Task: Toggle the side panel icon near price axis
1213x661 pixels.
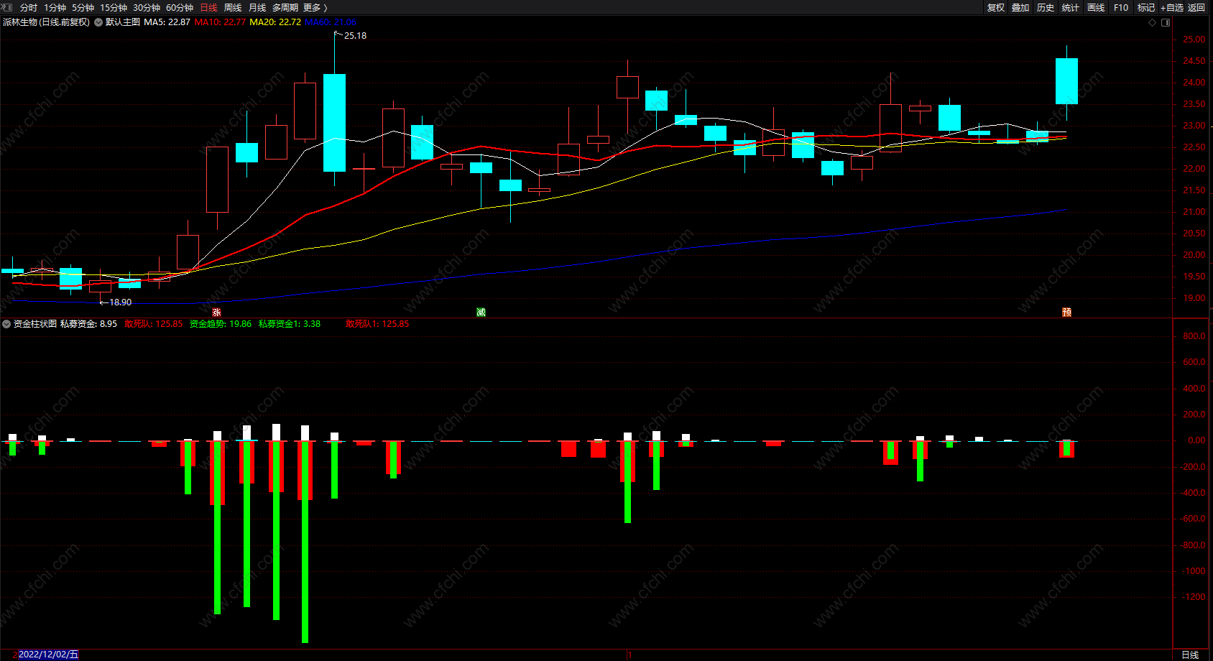Action: click(1166, 22)
